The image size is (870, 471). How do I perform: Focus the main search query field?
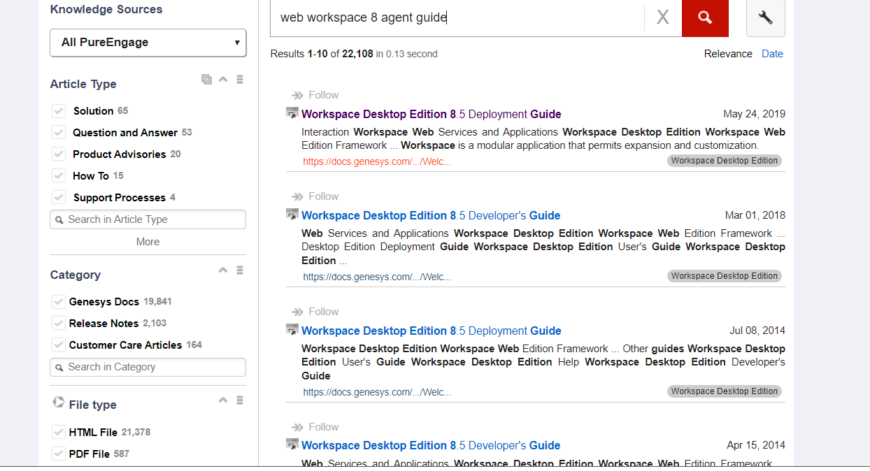pyautogui.click(x=457, y=17)
